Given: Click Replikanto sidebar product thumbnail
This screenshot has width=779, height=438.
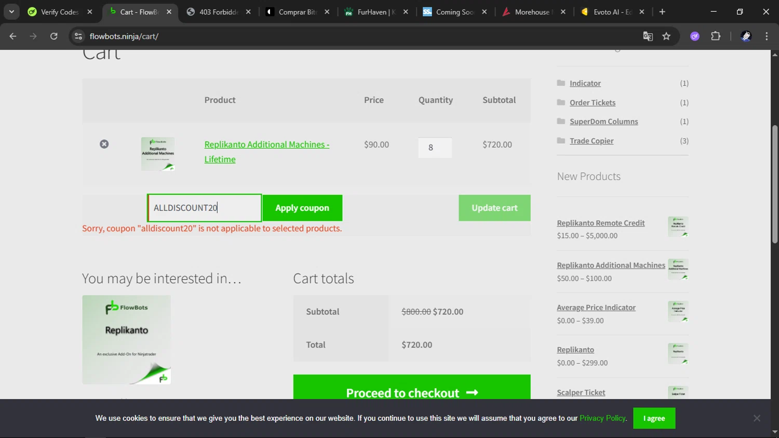Looking at the screenshot, I should click(x=678, y=353).
